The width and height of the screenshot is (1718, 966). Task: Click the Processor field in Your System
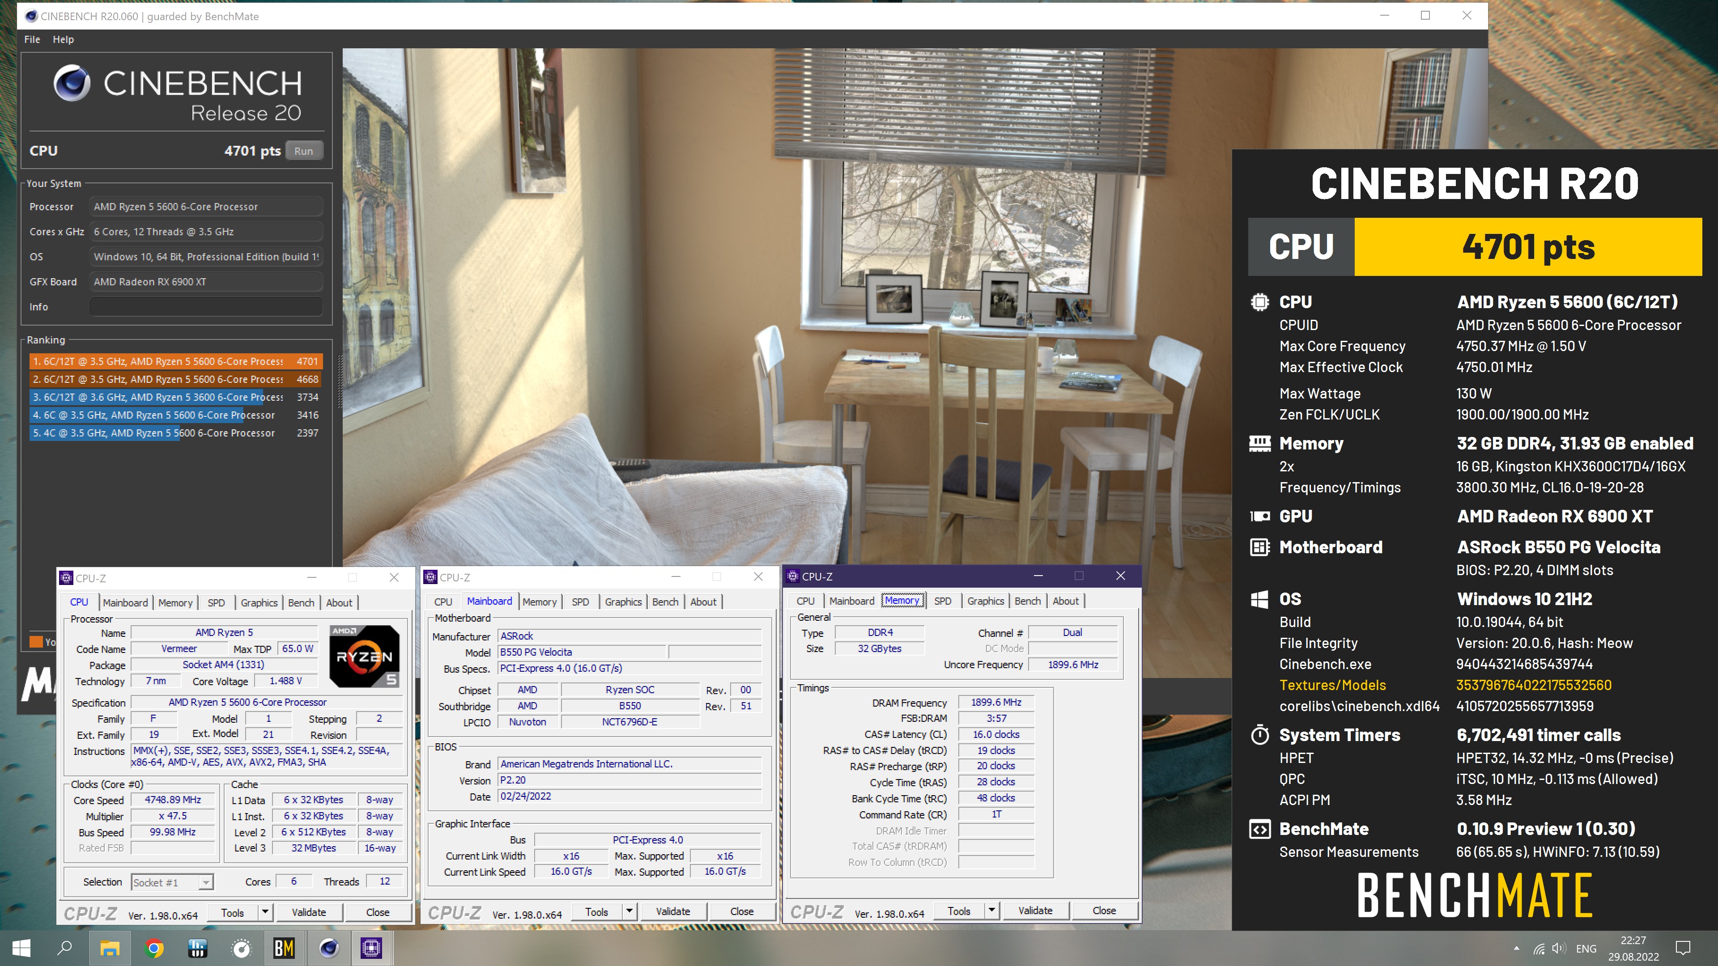click(x=206, y=207)
